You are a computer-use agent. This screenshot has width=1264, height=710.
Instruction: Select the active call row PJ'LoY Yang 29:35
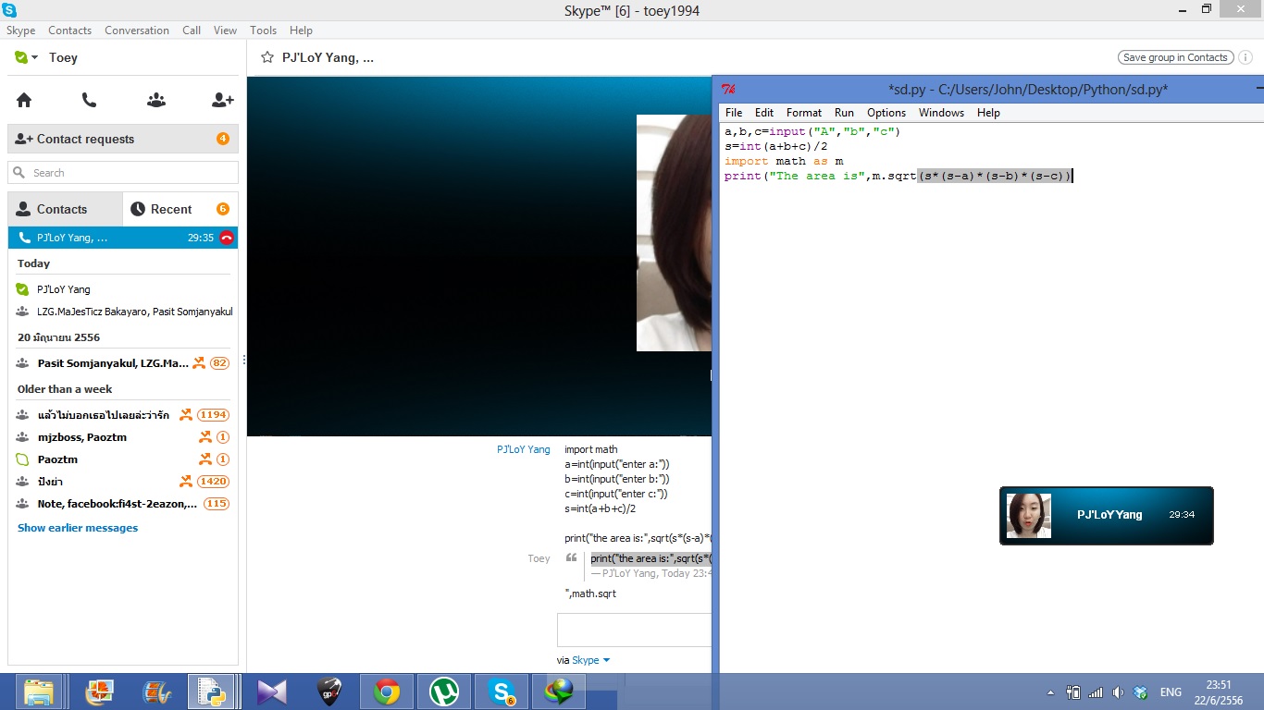tap(123, 238)
